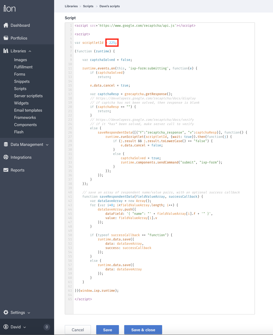Click the Settings gear icon
The image size is (273, 335).
[6, 313]
